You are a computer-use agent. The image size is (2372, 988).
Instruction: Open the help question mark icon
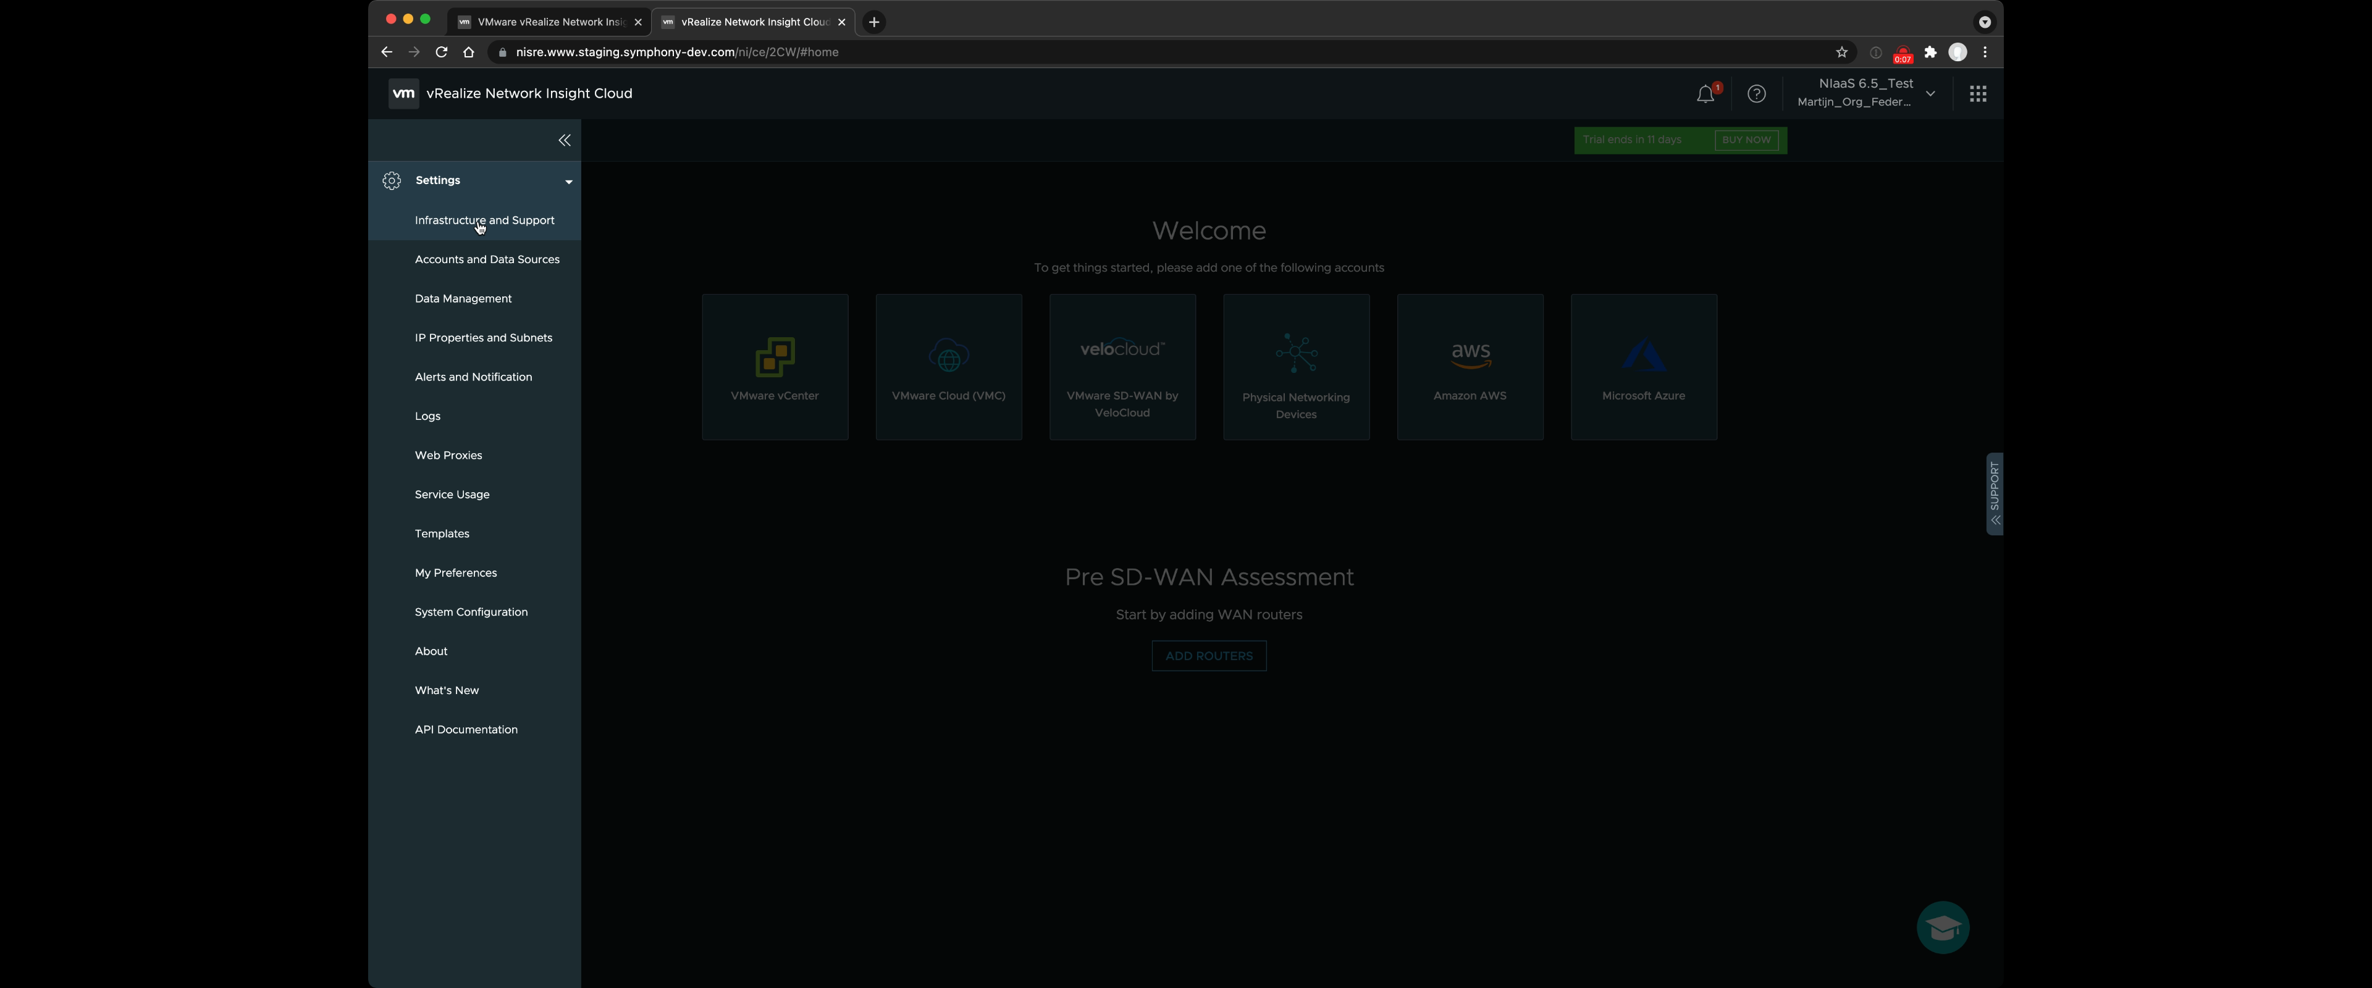[1756, 94]
